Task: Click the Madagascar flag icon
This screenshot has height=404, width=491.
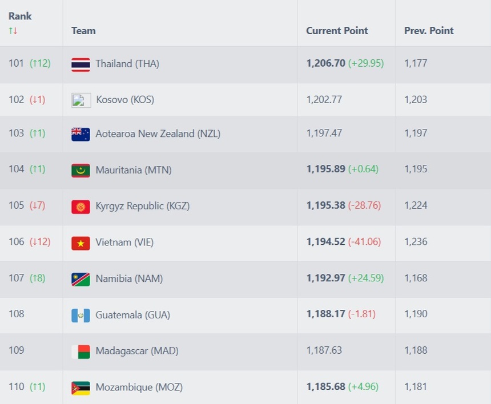Action: pos(81,352)
